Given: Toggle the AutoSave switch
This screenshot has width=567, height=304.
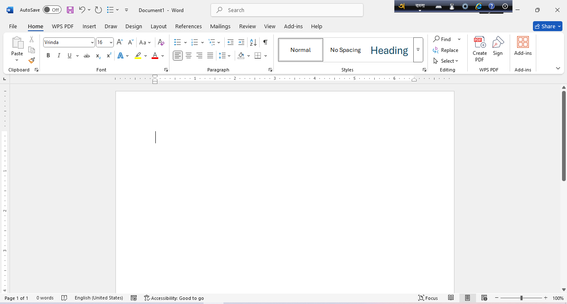Looking at the screenshot, I should coord(52,10).
